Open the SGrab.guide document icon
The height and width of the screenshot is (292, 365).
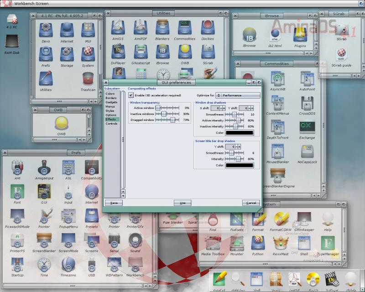[x=341, y=55]
